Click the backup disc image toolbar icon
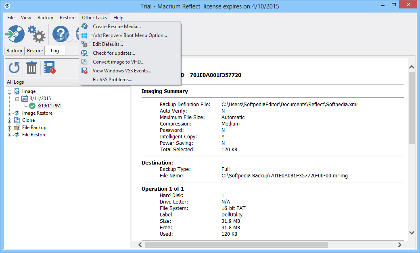 pos(15,34)
